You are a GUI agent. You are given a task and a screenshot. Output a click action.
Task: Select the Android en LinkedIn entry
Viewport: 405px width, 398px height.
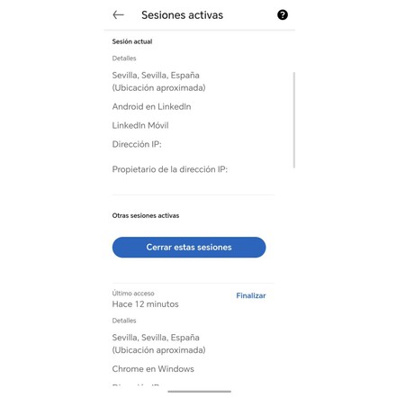pos(151,106)
